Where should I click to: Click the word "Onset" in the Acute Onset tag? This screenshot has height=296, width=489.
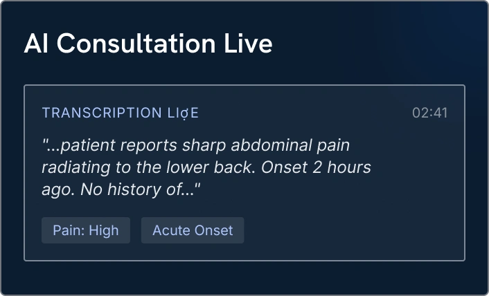(213, 230)
